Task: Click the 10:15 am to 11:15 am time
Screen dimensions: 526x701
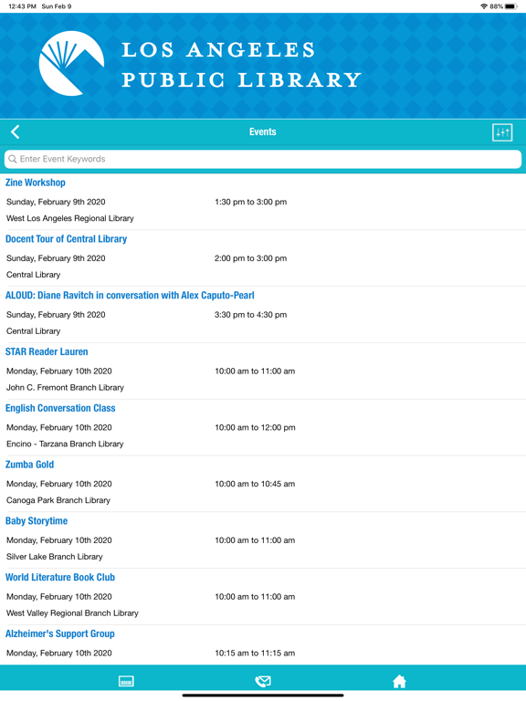Action: pos(255,653)
